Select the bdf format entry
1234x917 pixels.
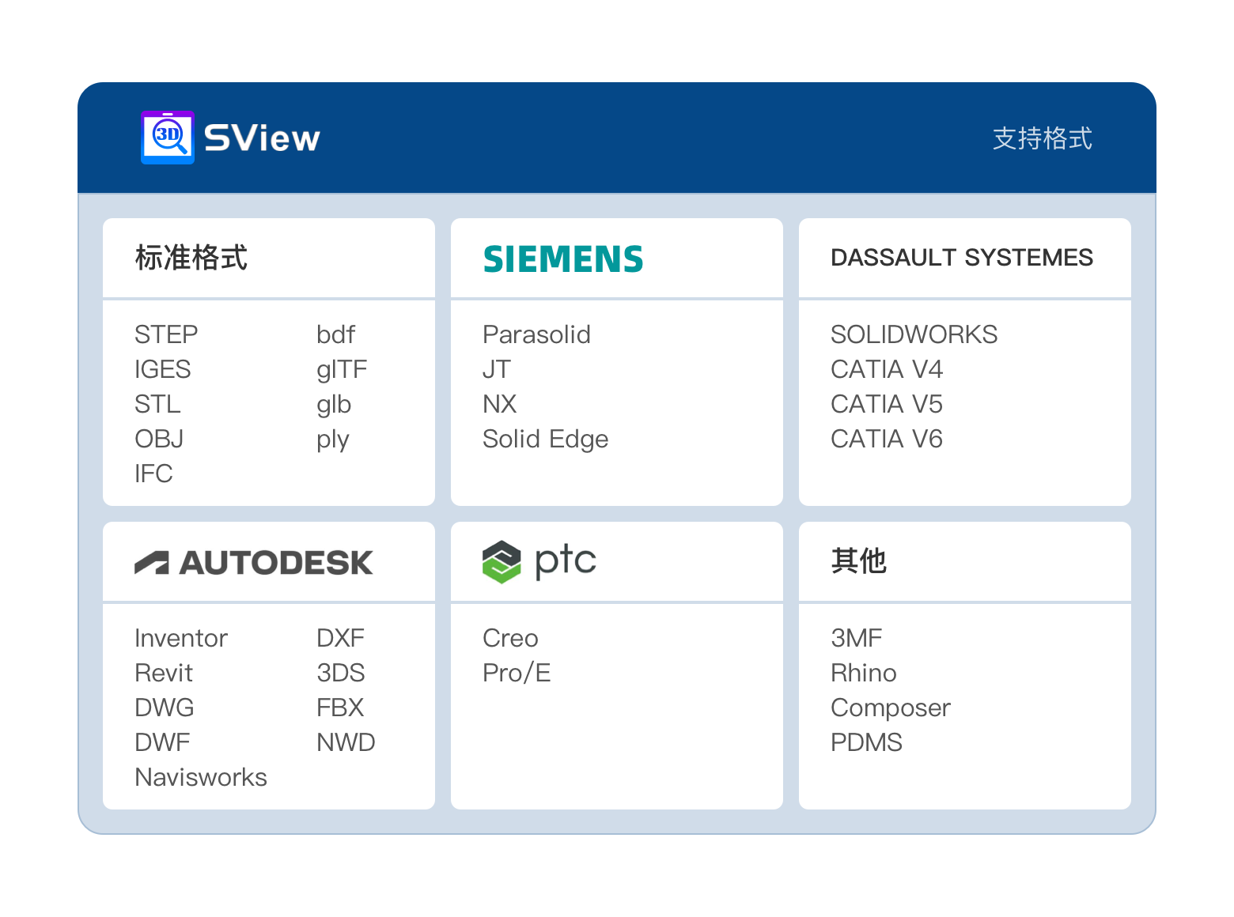tap(336, 334)
